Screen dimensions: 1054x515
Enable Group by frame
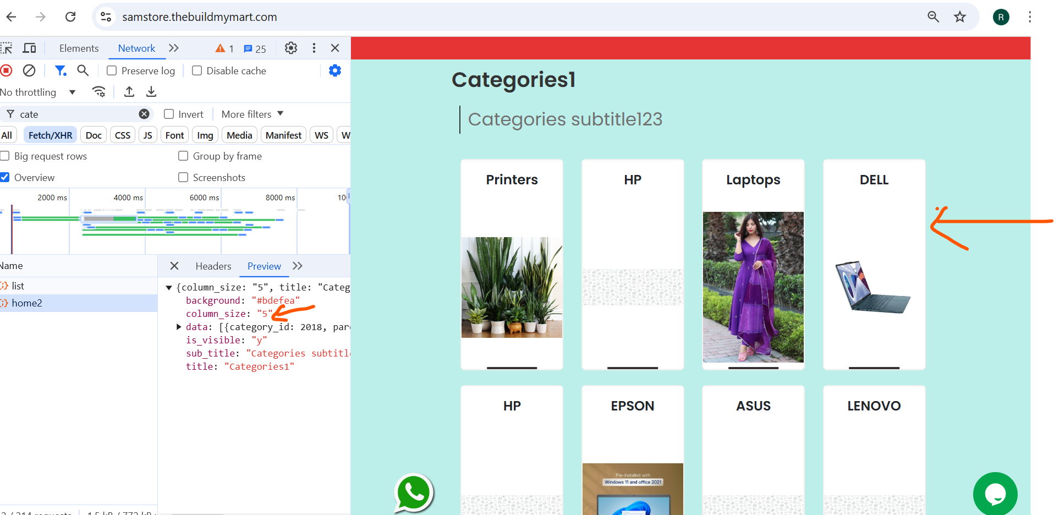pos(183,156)
